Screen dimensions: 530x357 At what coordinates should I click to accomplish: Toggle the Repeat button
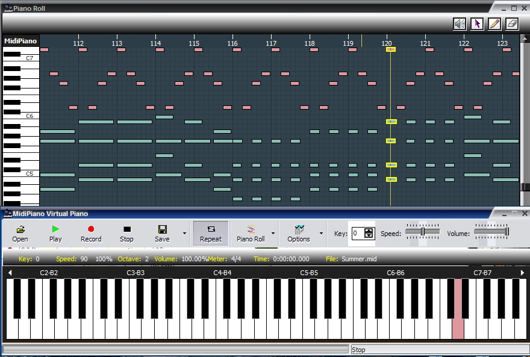[211, 234]
